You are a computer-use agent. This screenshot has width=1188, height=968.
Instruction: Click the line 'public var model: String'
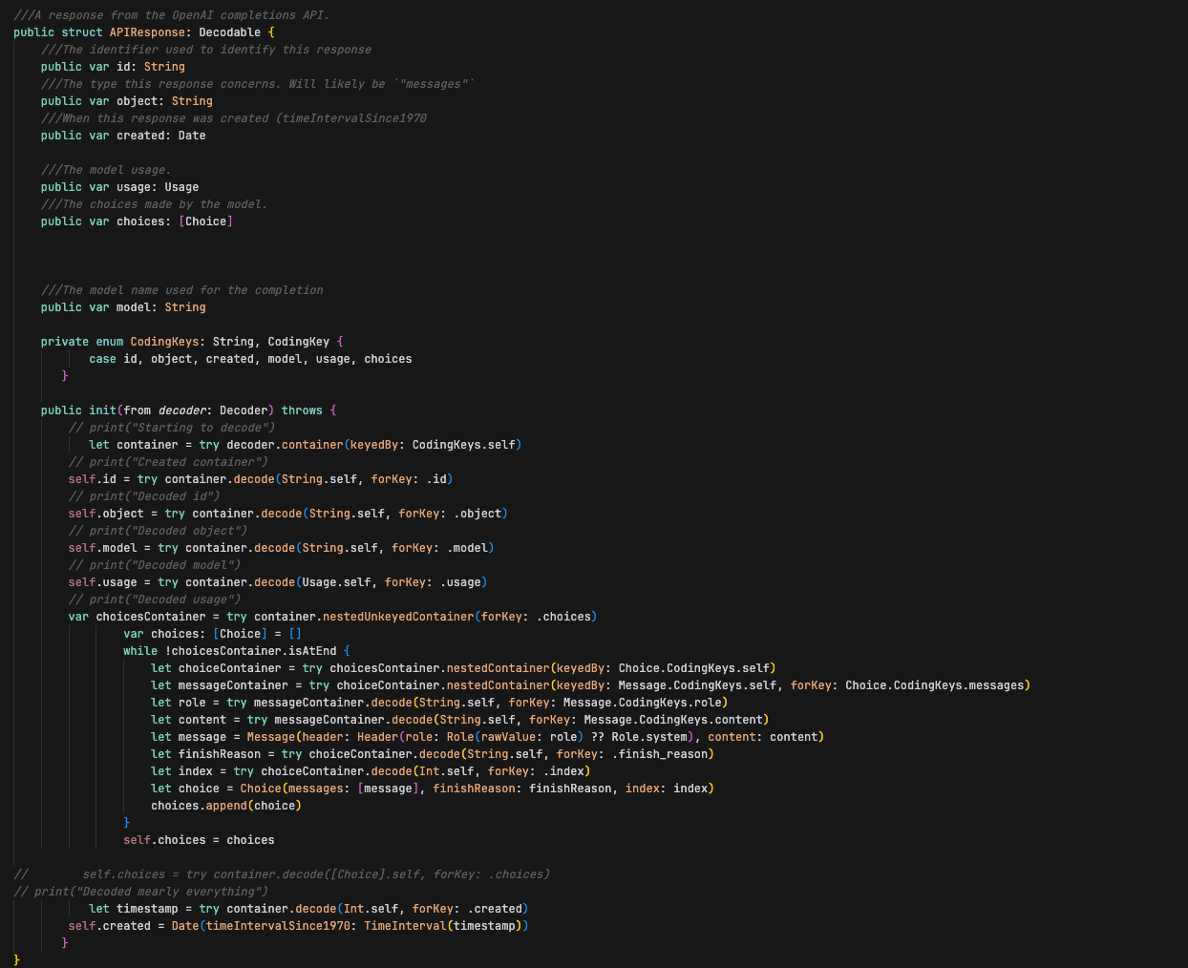[x=123, y=307]
